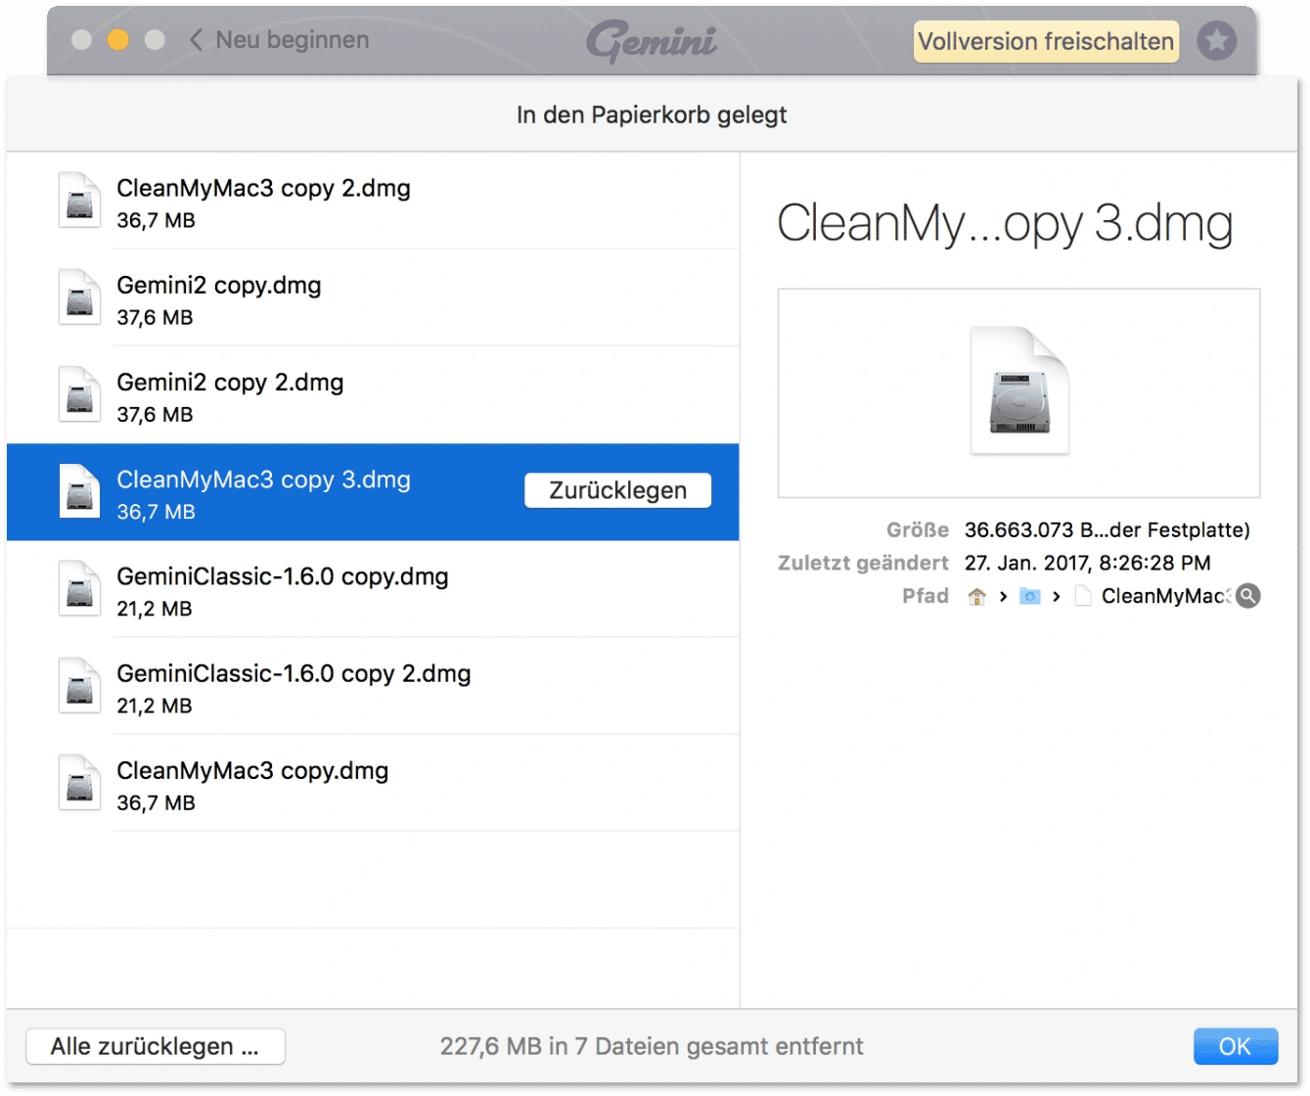Click the yellow minimize window button
The height and width of the screenshot is (1096, 1310).
pos(118,40)
